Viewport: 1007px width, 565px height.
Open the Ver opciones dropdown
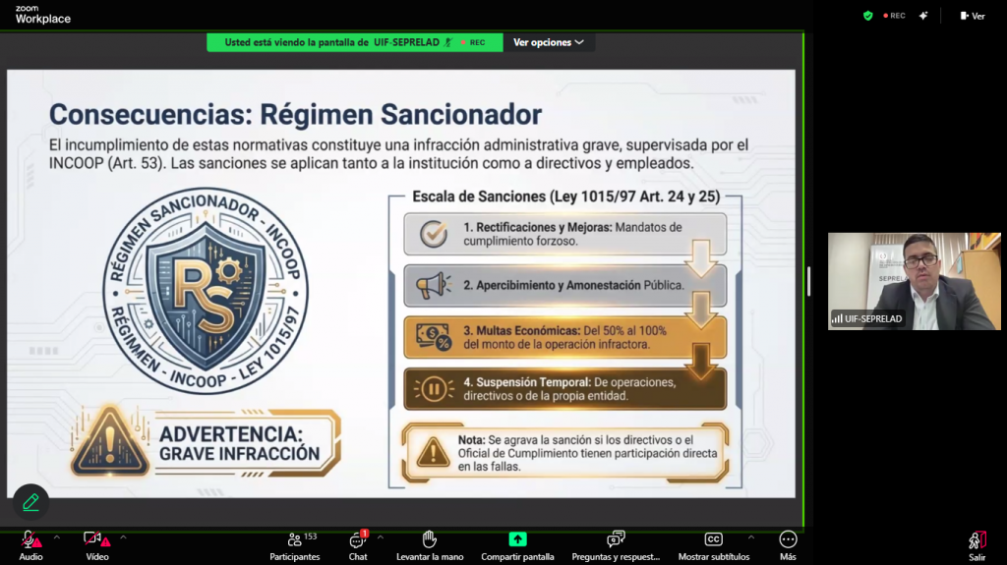pyautogui.click(x=549, y=42)
